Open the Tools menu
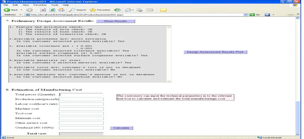Screen dimensions: 304x139 [55, 5]
